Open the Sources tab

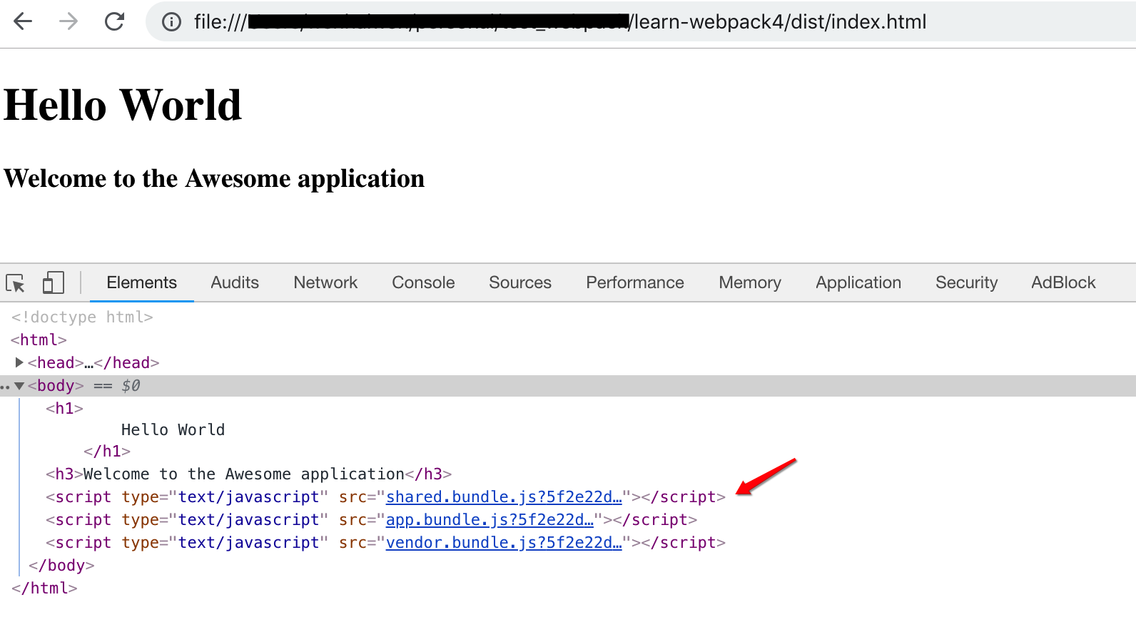pyautogui.click(x=520, y=282)
